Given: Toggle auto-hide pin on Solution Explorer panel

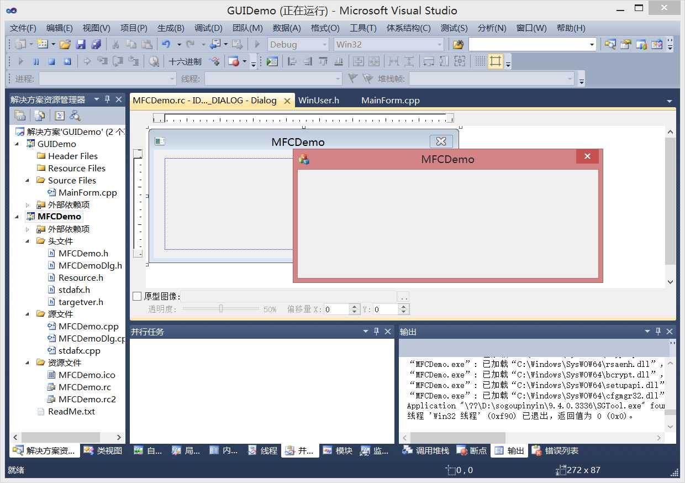Looking at the screenshot, I should (108, 99).
